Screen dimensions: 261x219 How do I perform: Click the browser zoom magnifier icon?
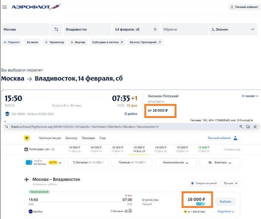[241, 126]
